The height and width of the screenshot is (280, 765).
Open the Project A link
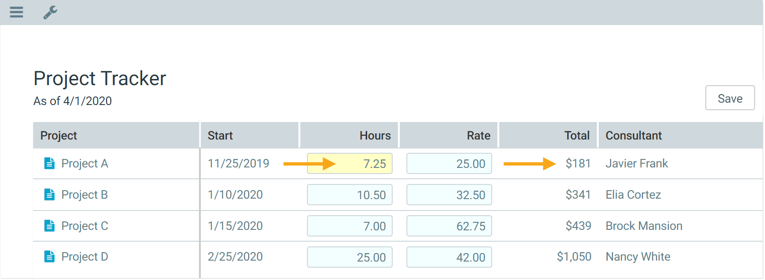[x=85, y=164]
